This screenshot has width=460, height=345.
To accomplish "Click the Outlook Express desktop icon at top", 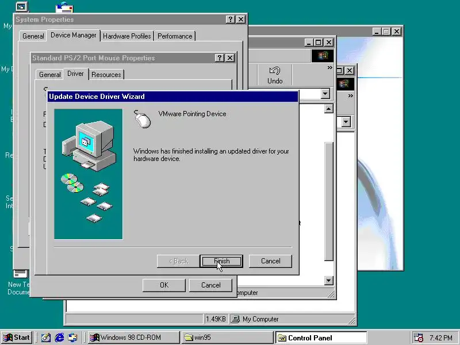I will click(x=65, y=7).
